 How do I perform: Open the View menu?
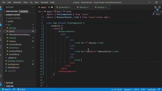(25, 2)
